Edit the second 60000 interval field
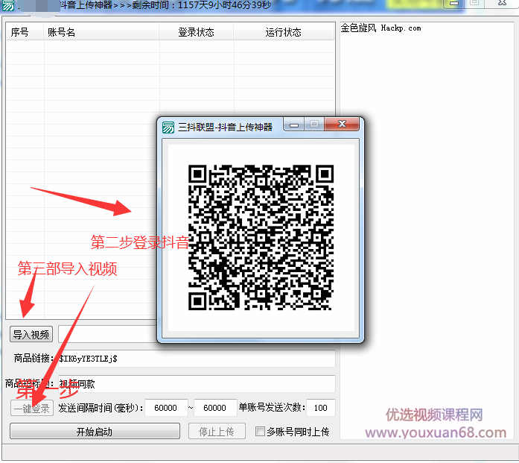519x463 pixels. [215, 408]
